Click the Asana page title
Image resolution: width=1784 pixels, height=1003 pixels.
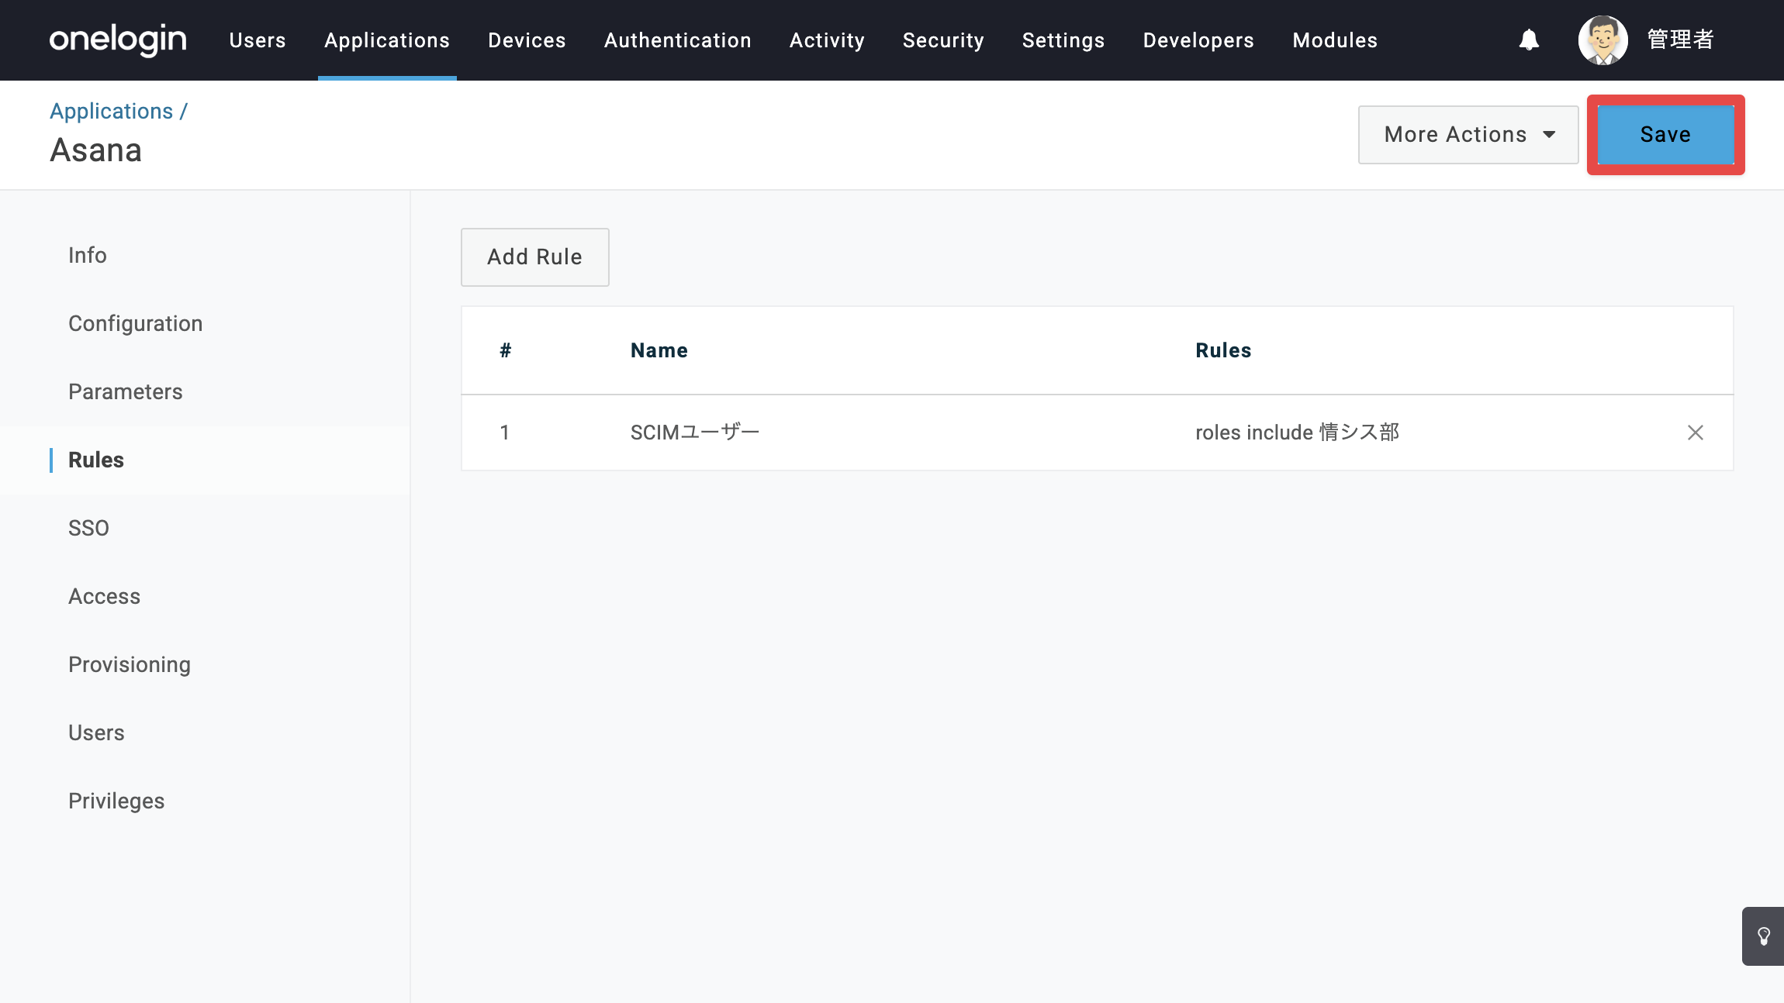96,150
